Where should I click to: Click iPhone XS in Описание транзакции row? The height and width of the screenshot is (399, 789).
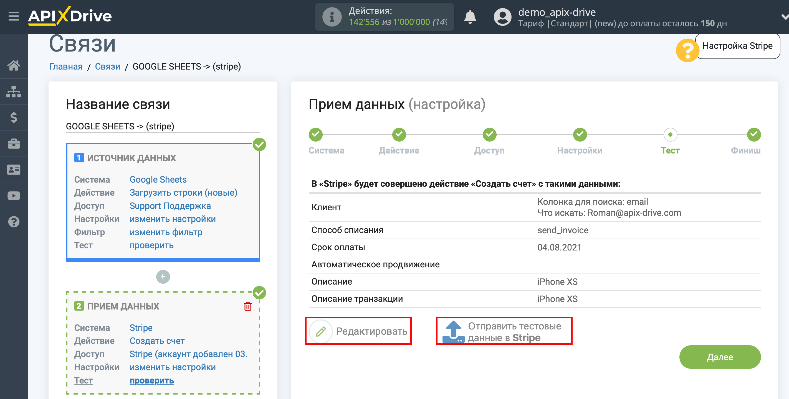557,299
